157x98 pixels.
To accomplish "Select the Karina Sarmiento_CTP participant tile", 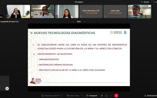I will 91,11.
